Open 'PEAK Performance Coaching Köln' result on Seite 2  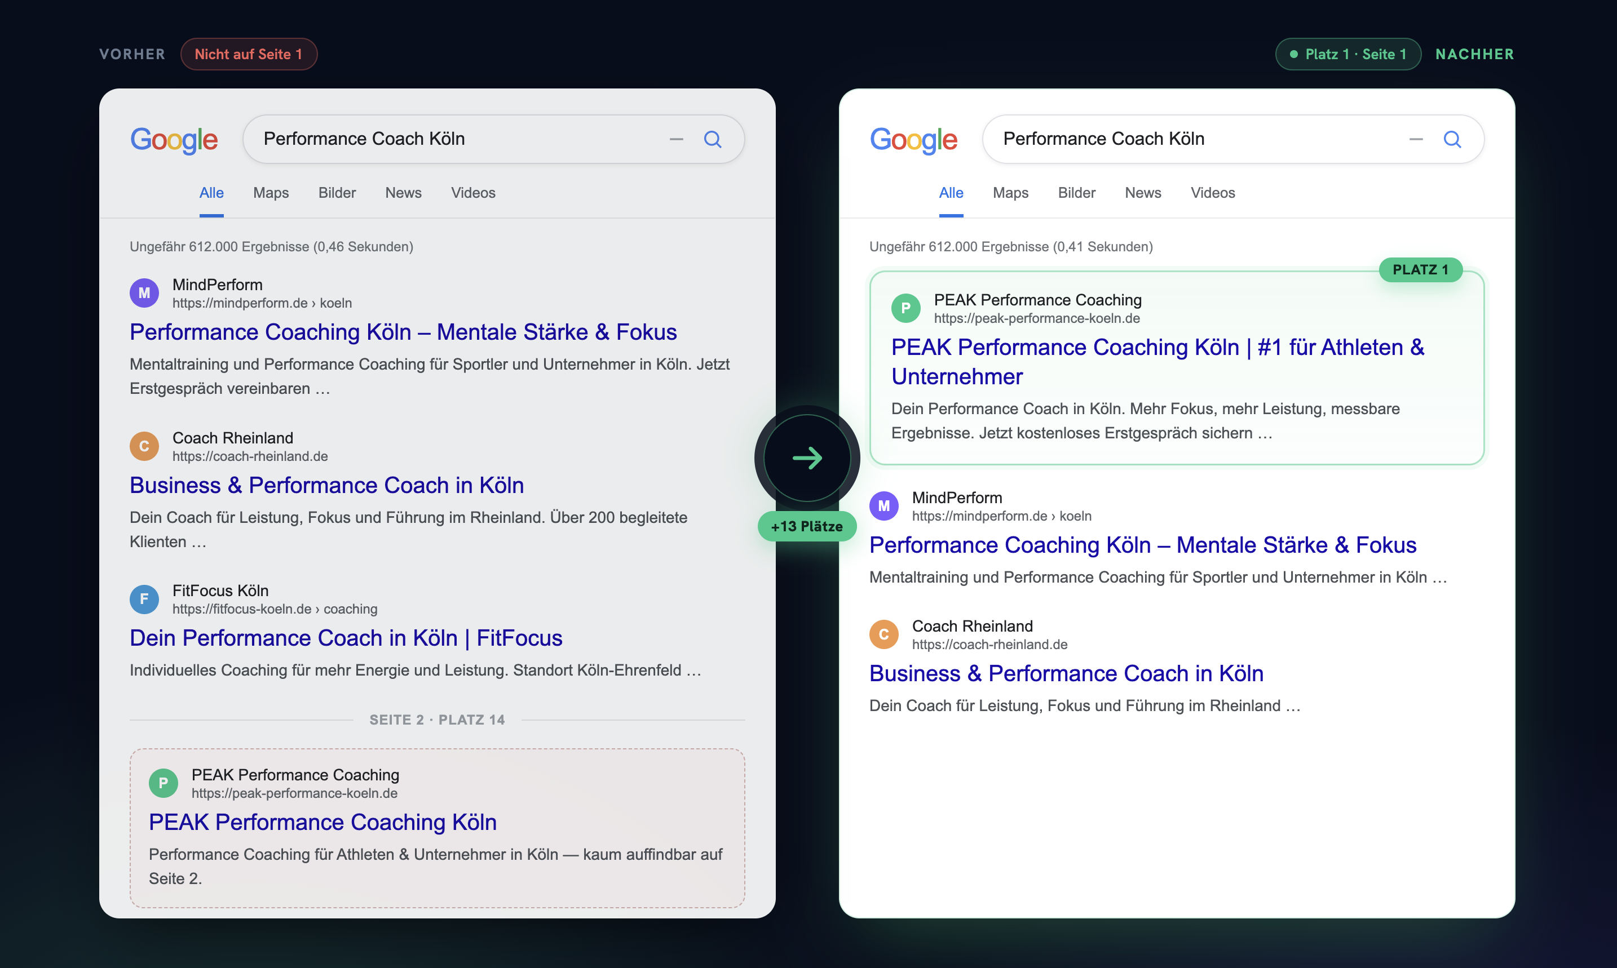click(x=322, y=822)
